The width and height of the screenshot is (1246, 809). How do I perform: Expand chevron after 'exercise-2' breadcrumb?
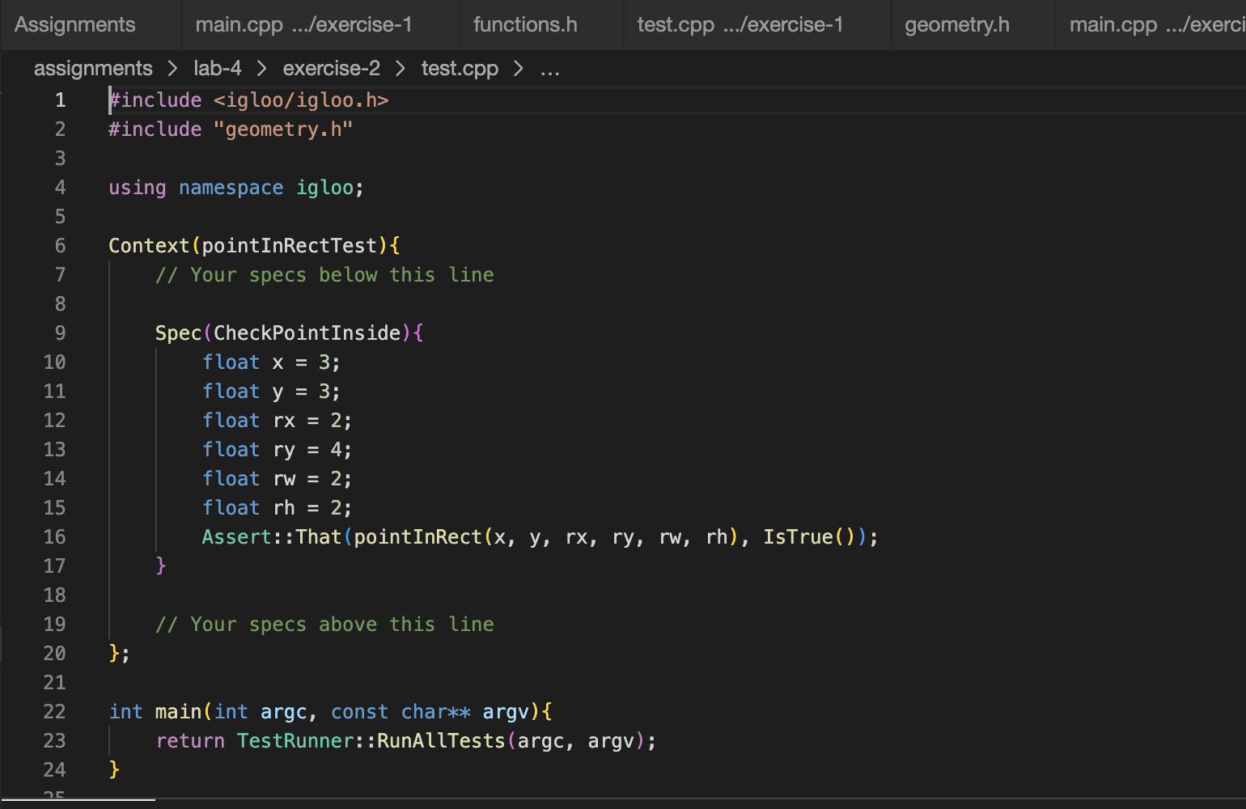pos(400,69)
